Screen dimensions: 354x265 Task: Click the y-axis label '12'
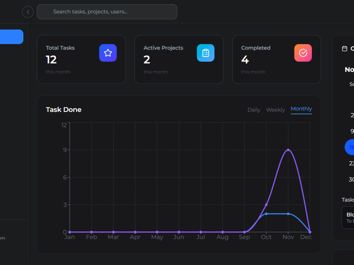(64, 125)
